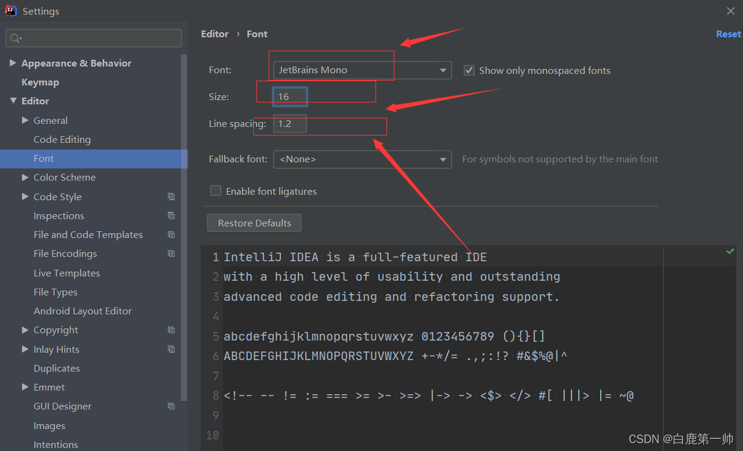The height and width of the screenshot is (451, 743).
Task: Open File Types settings
Action: click(56, 292)
